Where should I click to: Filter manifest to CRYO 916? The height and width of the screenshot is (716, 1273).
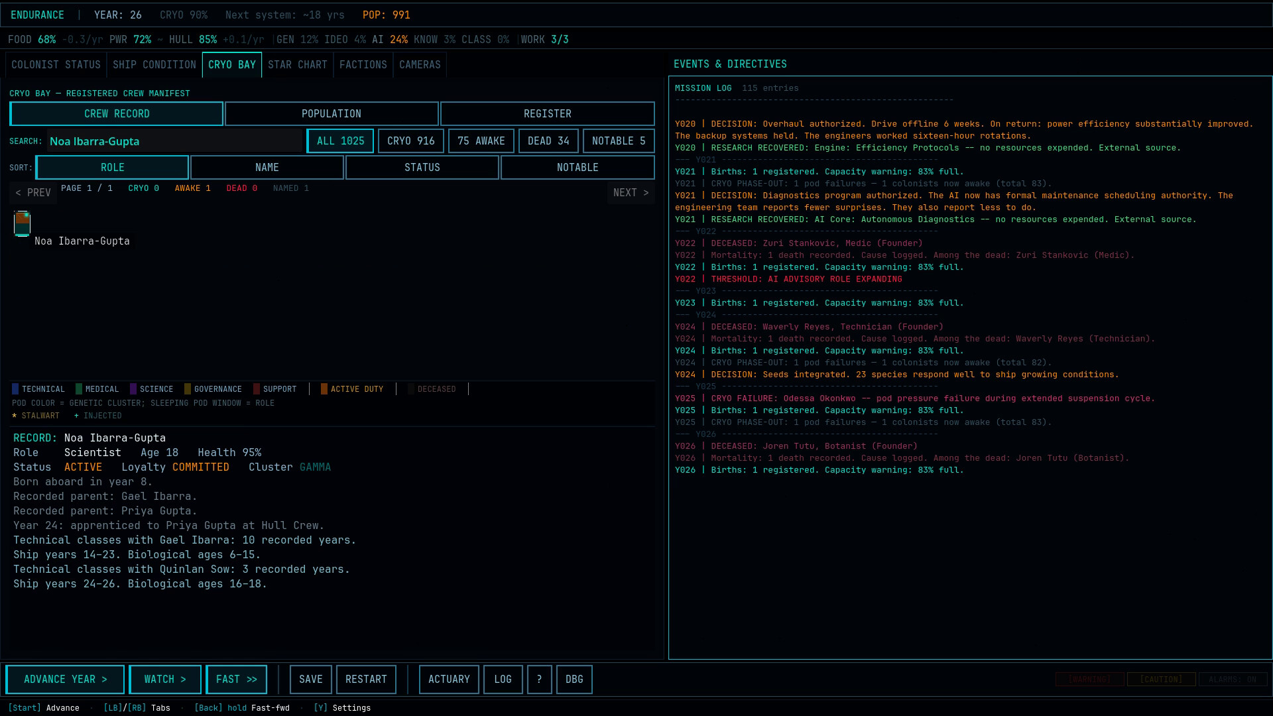pos(411,141)
